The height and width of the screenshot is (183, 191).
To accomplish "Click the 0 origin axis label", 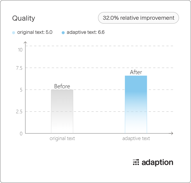I will [21, 134].
